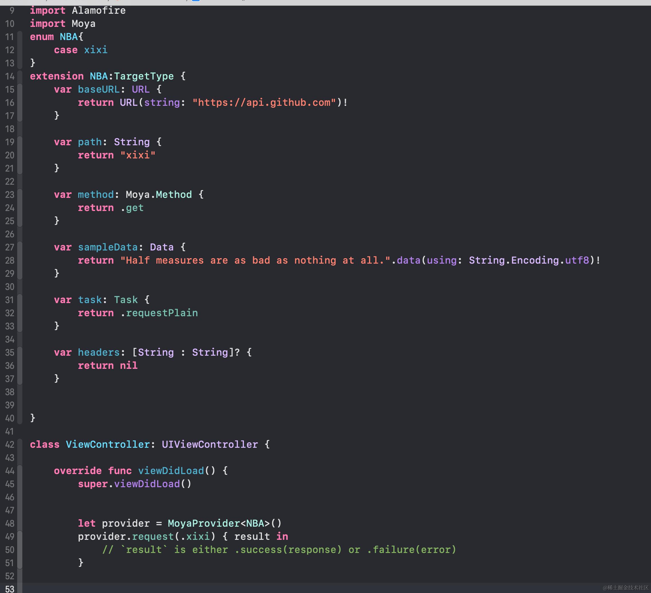Click line number 28 in gutter
Image resolution: width=651 pixels, height=593 pixels.
click(10, 260)
